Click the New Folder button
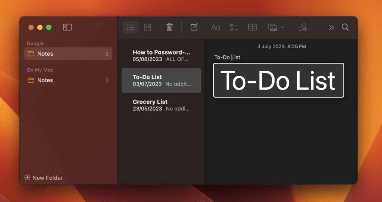The height and width of the screenshot is (202, 382). click(x=44, y=178)
